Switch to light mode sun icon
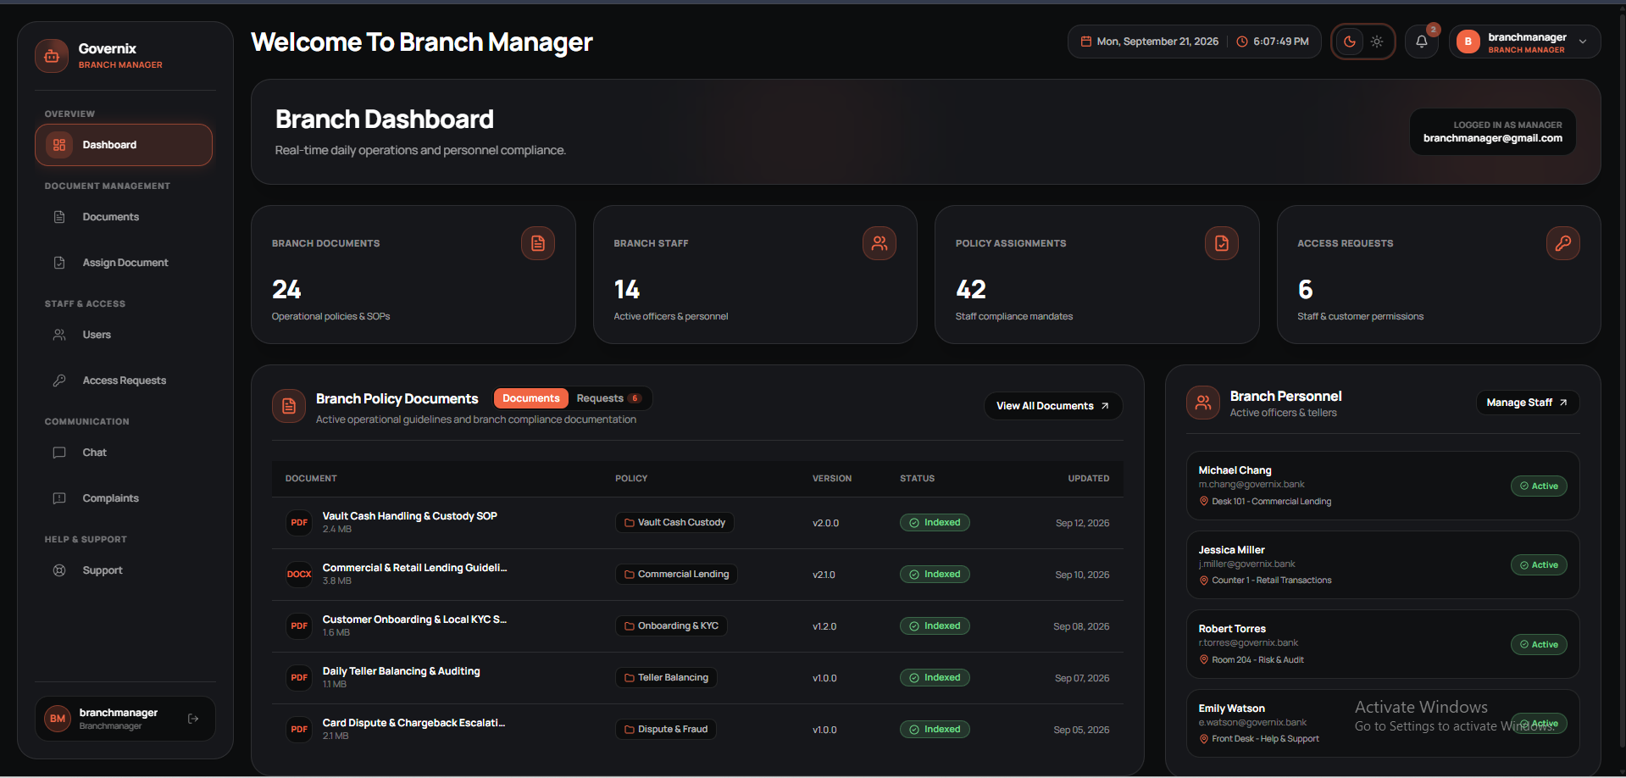 point(1377,42)
